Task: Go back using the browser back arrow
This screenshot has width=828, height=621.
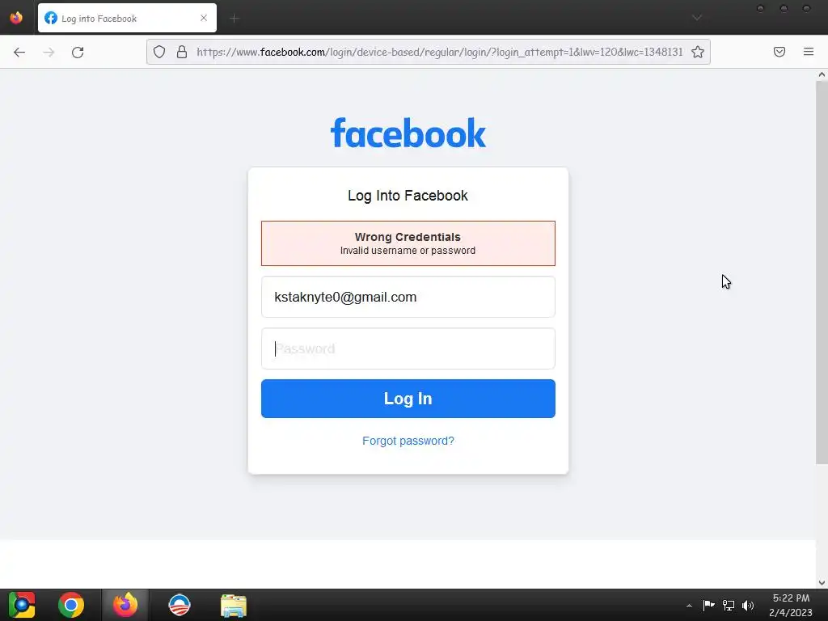Action: pos(19,53)
